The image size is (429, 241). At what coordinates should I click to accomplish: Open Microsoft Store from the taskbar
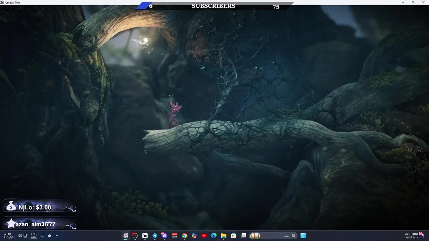point(233,236)
